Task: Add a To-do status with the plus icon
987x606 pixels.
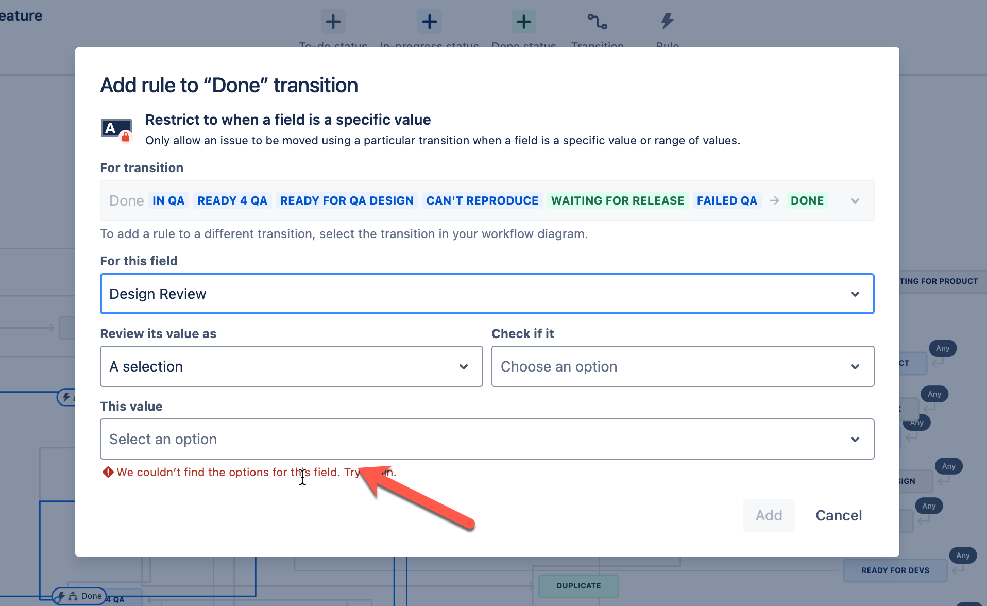Action: 333,22
